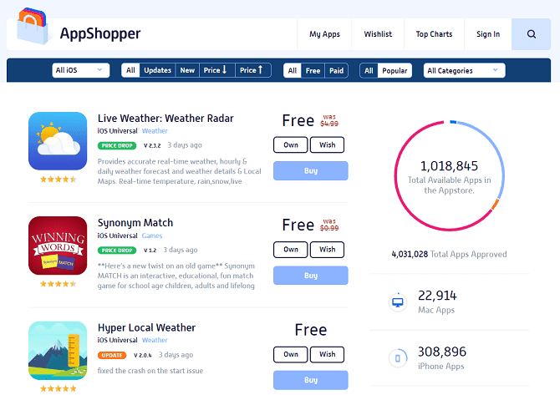The image size is (560, 395).
Task: Buy Synonym Match
Action: [311, 276]
